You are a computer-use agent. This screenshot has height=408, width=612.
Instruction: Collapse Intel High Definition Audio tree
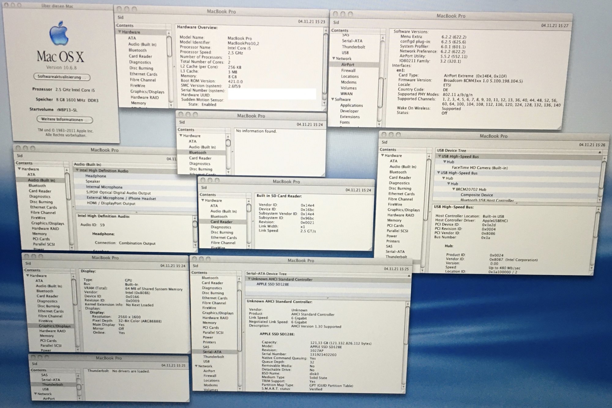click(77, 170)
